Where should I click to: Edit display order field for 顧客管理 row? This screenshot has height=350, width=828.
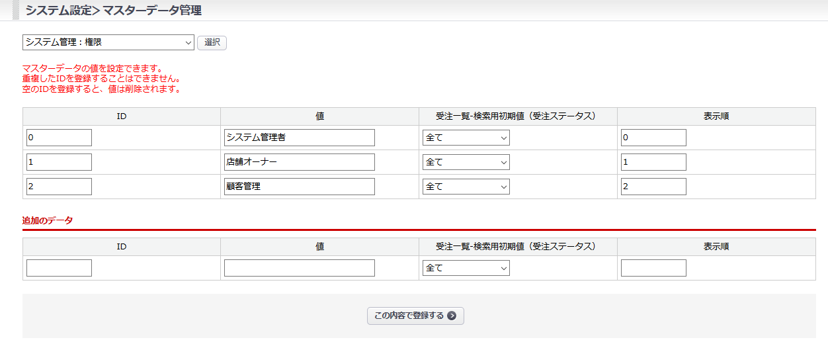click(x=653, y=187)
